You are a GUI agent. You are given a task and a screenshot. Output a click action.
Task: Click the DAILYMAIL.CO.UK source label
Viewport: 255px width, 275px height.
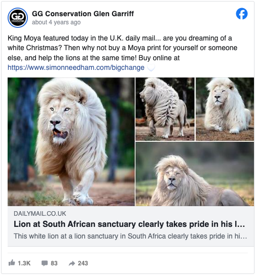[40, 213]
